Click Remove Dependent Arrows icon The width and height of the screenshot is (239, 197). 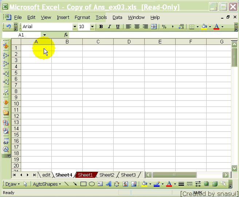6,82
